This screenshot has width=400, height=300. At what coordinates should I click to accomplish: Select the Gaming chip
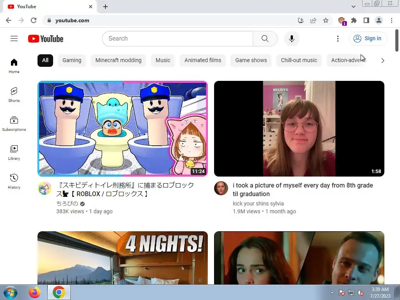(72, 61)
